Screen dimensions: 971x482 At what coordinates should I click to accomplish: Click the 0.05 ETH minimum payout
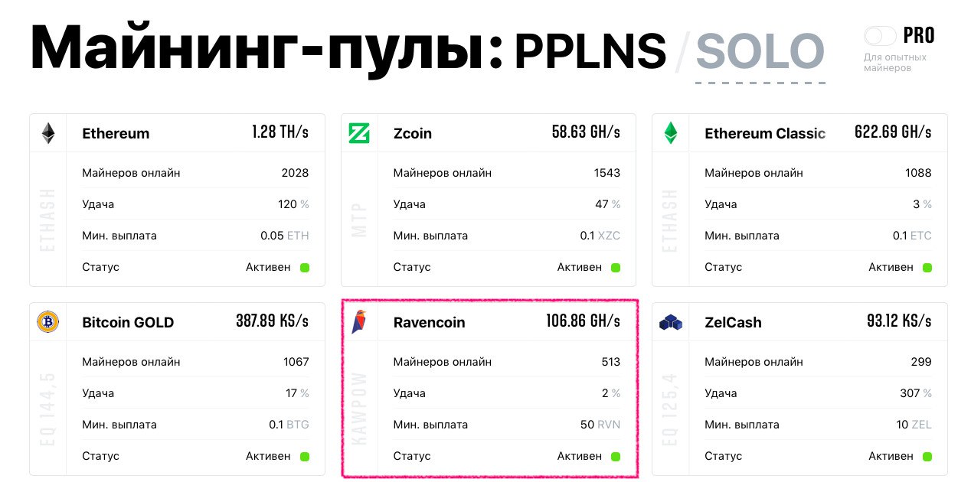(x=285, y=236)
